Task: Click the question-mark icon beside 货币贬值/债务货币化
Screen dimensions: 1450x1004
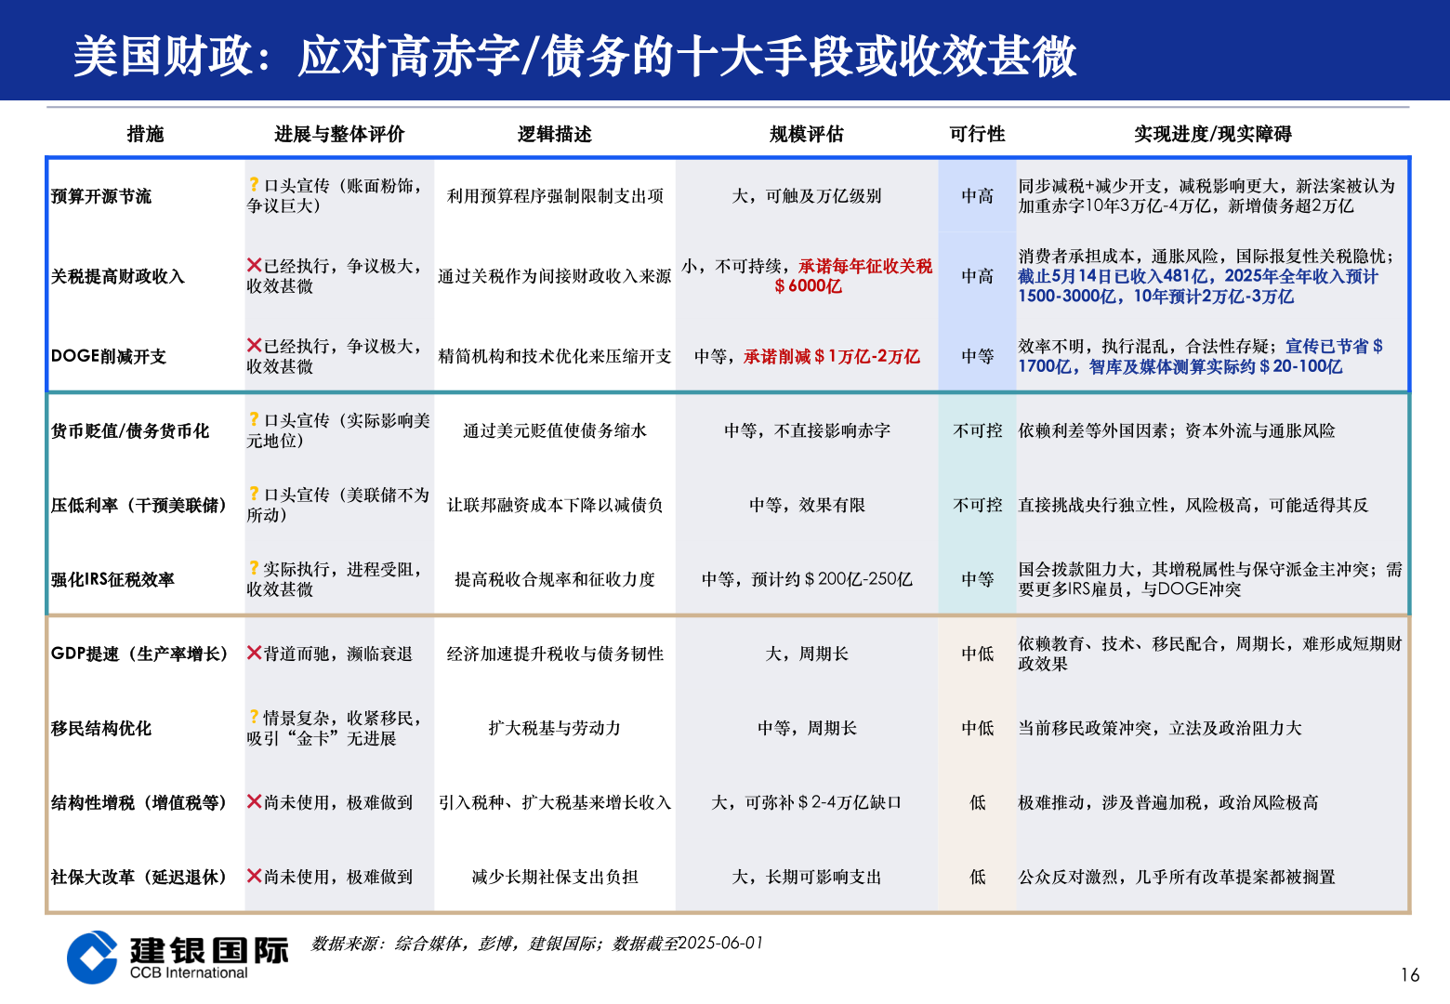Action: tap(253, 420)
